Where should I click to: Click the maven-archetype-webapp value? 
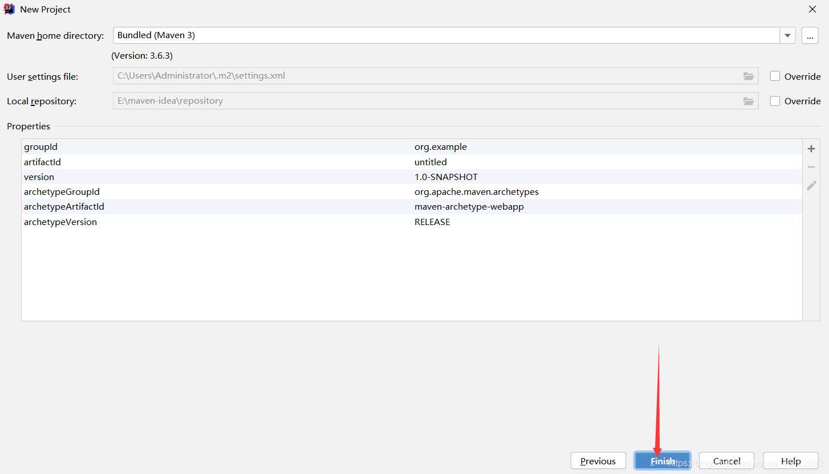pyautogui.click(x=469, y=207)
